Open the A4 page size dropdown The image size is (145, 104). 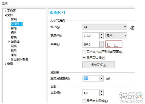[x=105, y=27]
